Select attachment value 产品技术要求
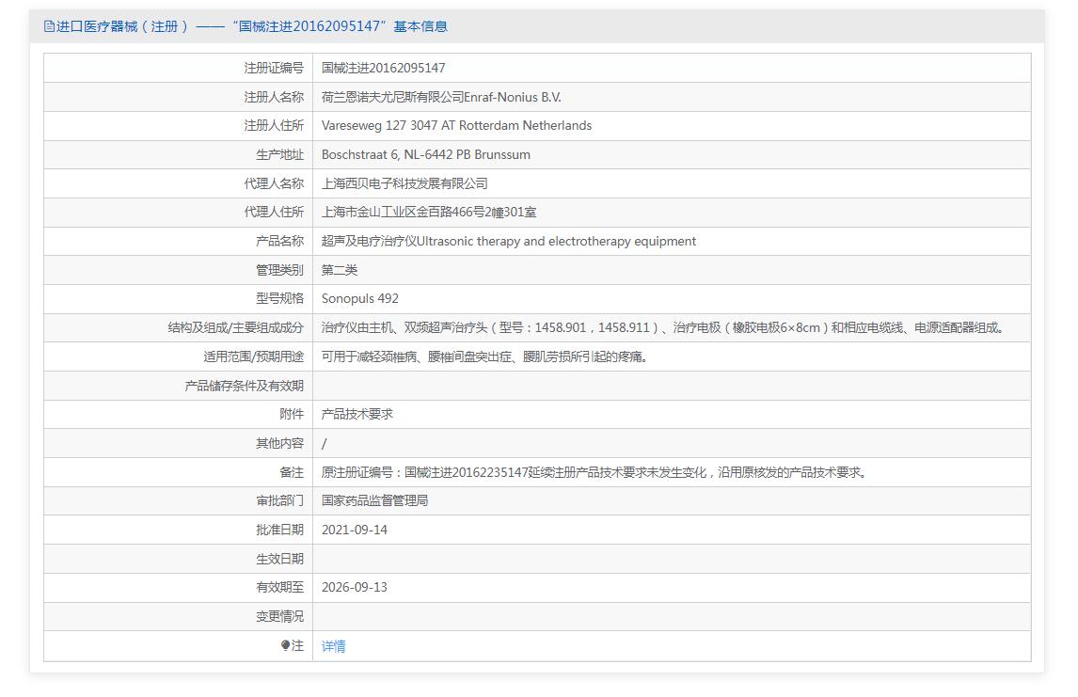 click(357, 415)
